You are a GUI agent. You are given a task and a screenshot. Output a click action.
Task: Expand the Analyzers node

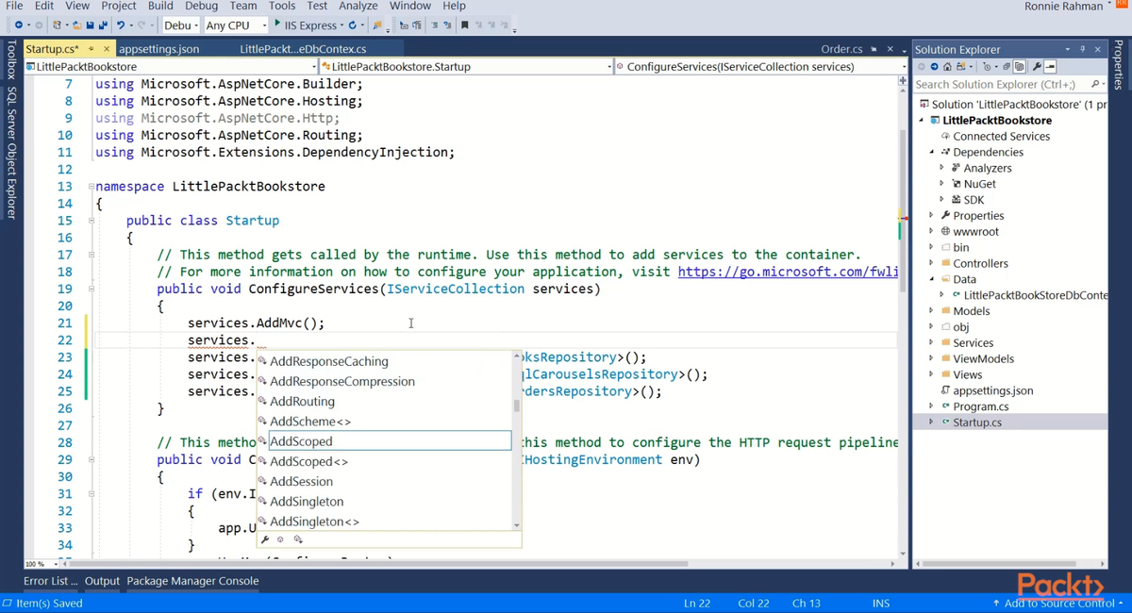coord(941,168)
